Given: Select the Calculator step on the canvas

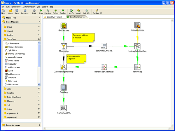Looking at the screenshot, I should point(64,87).
